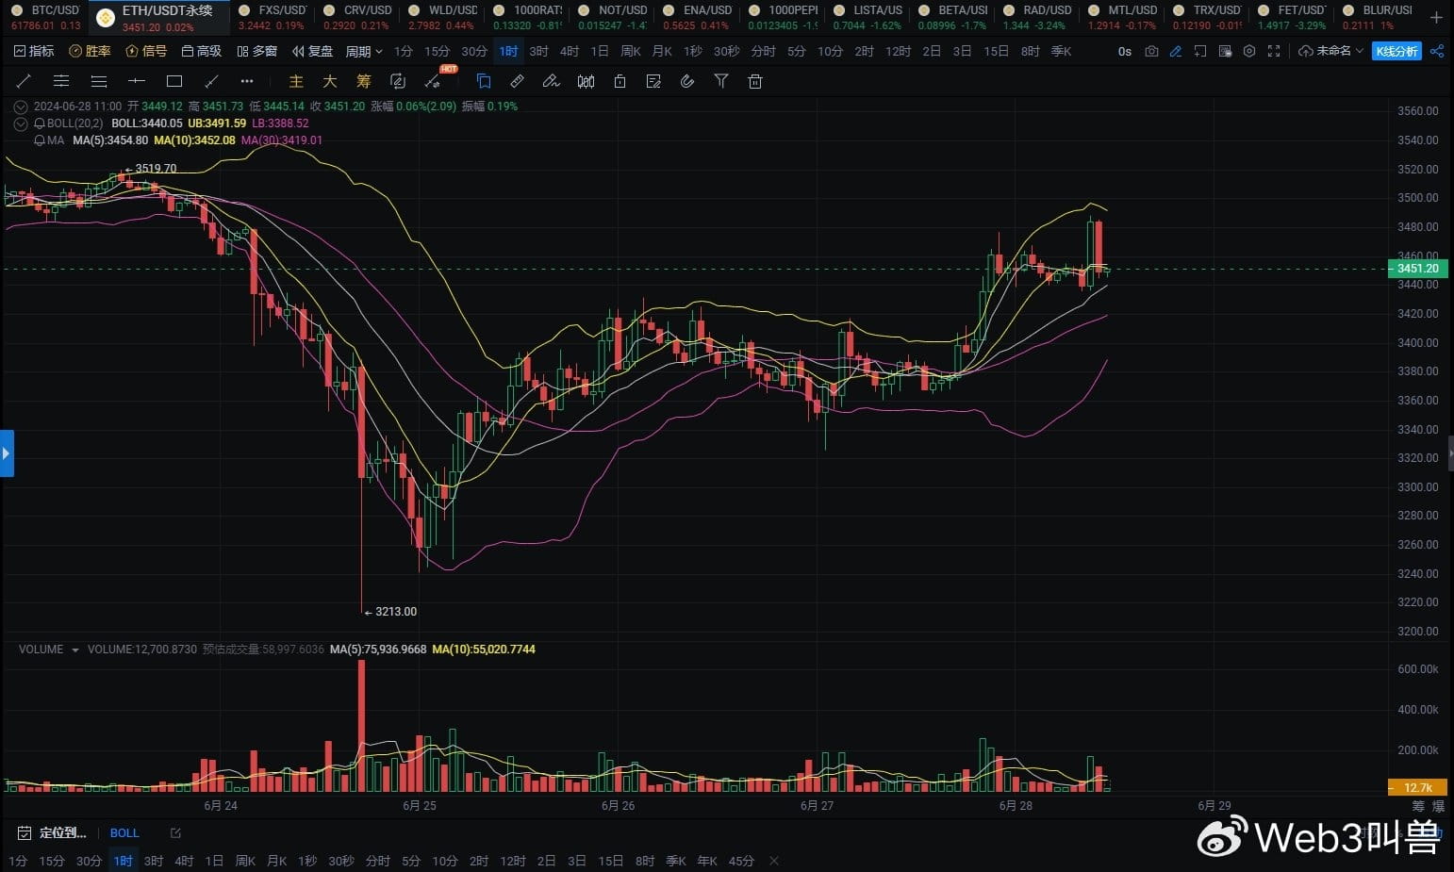Select the 周K period in top toolbar

(x=631, y=51)
